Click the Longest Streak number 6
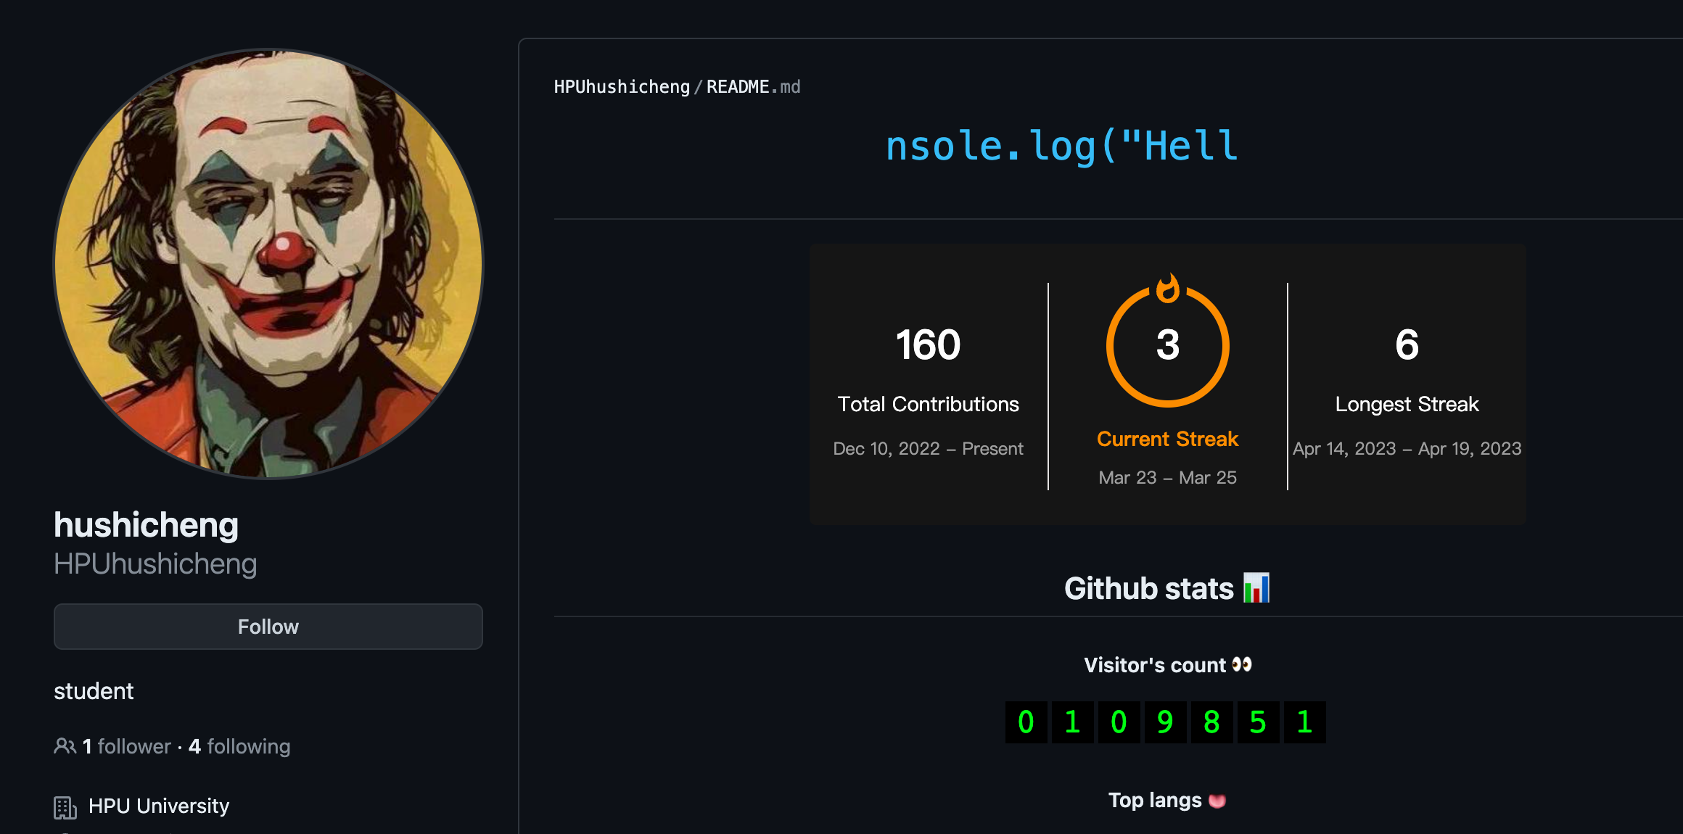Viewport: 1683px width, 834px height. coord(1407,345)
